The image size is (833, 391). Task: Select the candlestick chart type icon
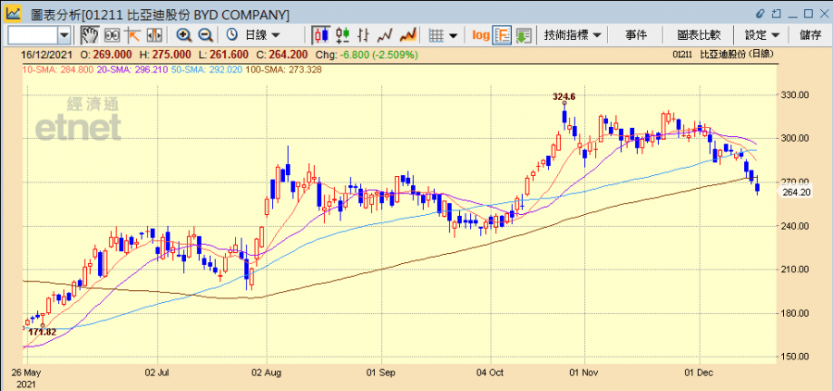point(321,35)
